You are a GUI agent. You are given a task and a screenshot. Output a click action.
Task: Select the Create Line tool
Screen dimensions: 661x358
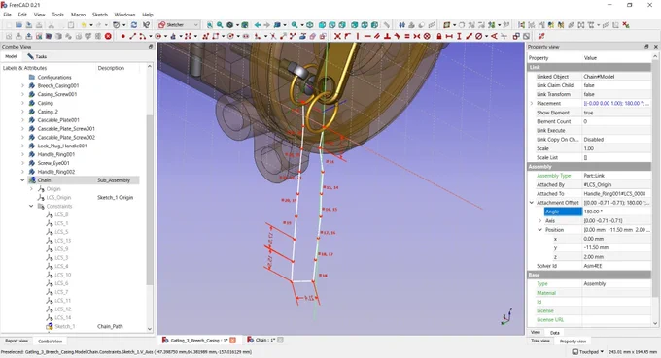click(x=133, y=36)
